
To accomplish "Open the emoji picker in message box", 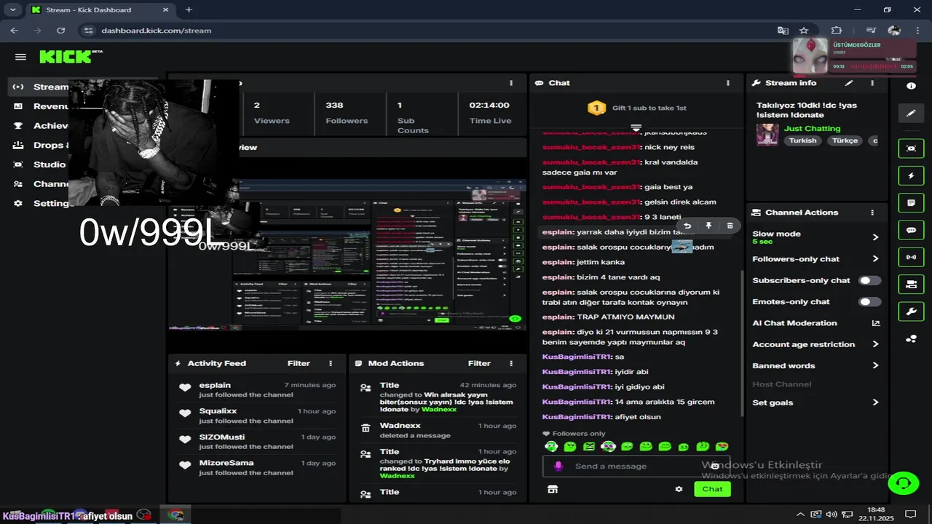I will [x=715, y=466].
